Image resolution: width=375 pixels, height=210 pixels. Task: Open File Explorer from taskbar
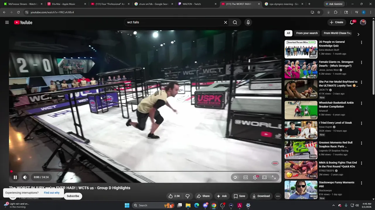[188, 205]
